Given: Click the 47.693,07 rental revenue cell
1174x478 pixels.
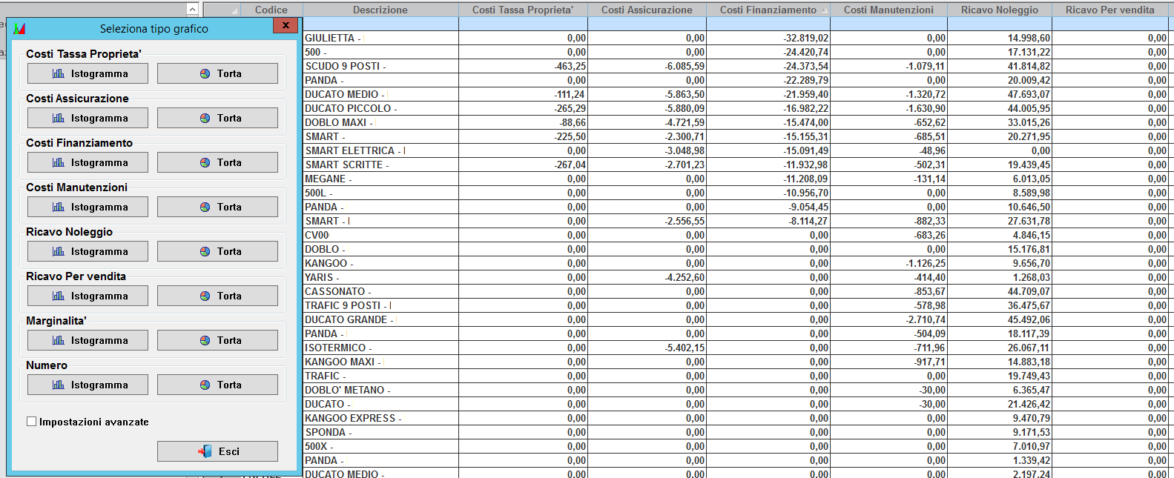Looking at the screenshot, I should coord(1000,94).
